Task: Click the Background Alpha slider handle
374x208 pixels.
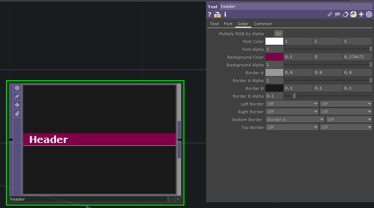Action: click(x=370, y=65)
